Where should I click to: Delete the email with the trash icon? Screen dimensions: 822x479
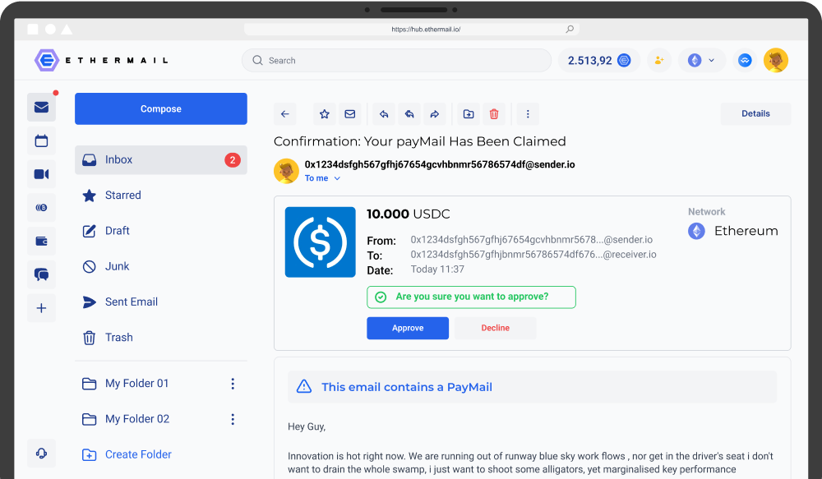[493, 113]
